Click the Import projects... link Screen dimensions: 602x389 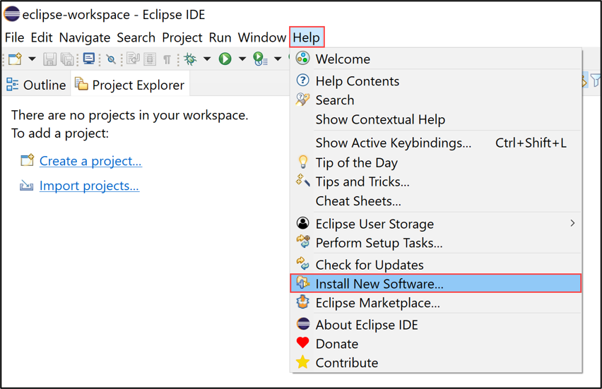pyautogui.click(x=89, y=186)
